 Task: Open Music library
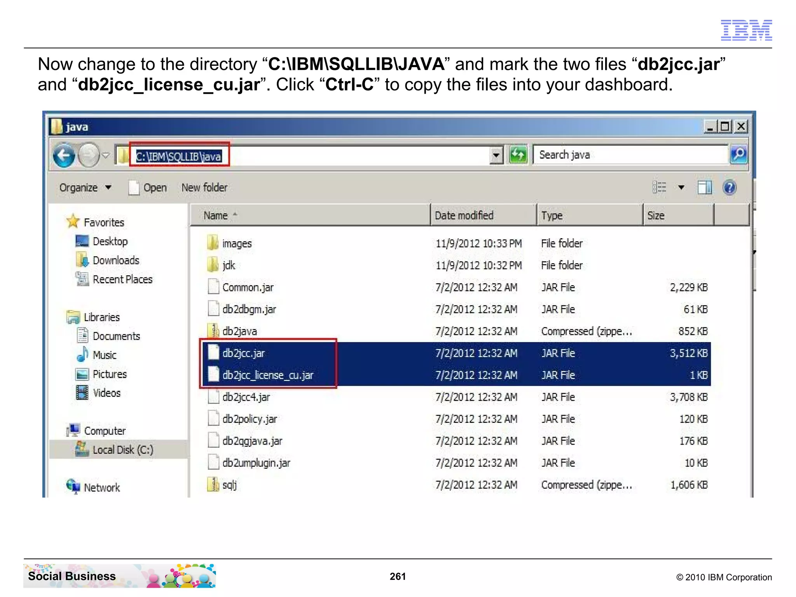click(97, 355)
